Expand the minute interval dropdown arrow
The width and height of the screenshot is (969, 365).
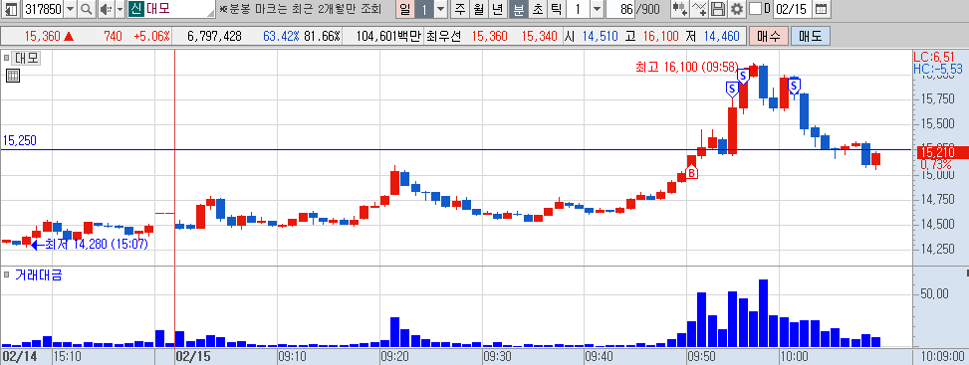tap(597, 9)
